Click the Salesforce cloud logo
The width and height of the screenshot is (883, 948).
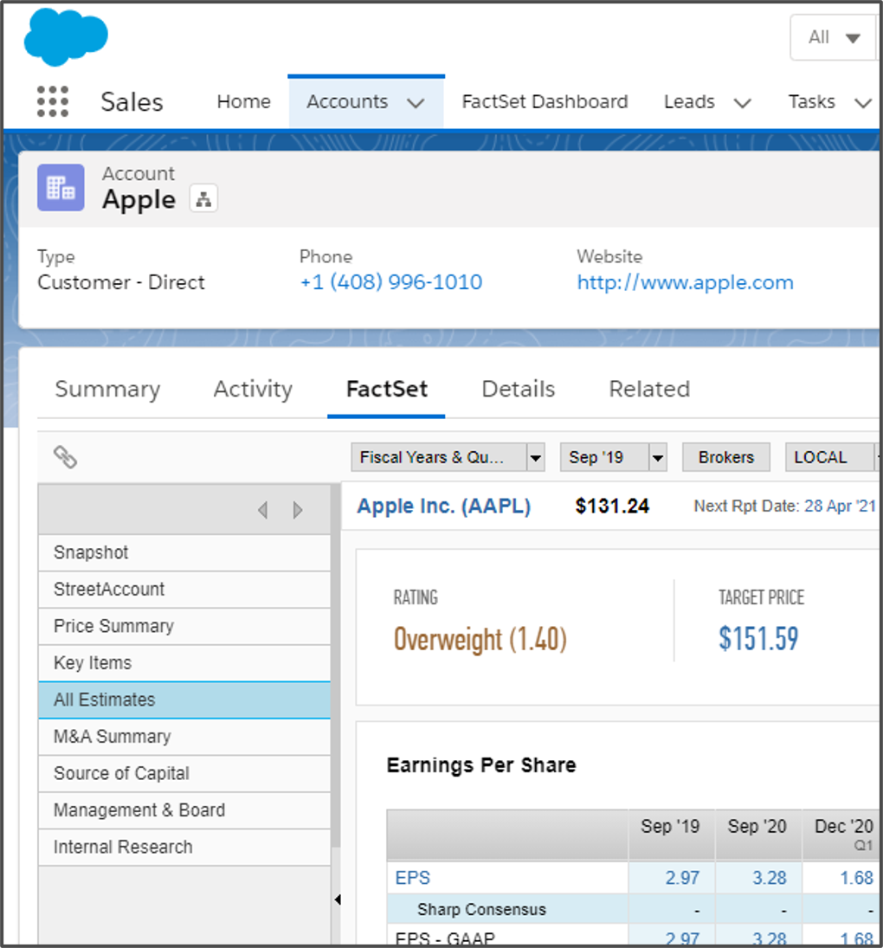pyautogui.click(x=65, y=36)
